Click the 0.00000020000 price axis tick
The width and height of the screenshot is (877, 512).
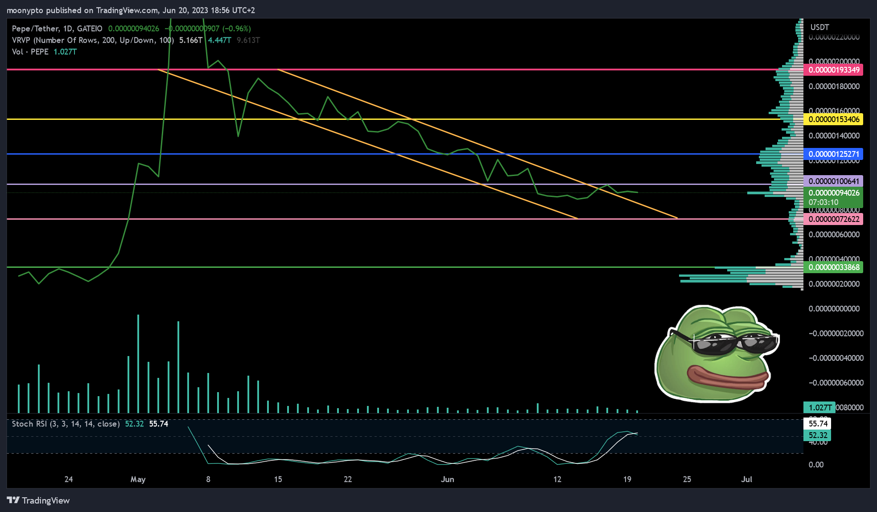tap(834, 284)
